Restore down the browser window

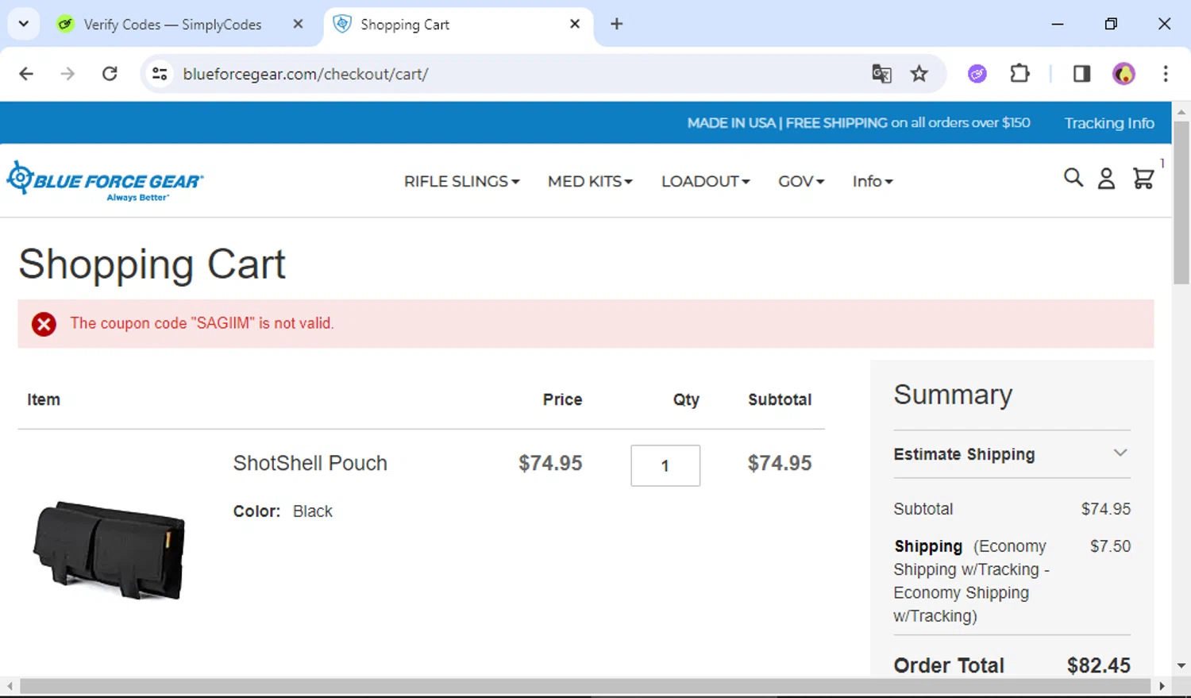1111,24
